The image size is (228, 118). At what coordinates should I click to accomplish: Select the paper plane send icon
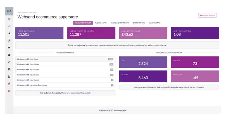pyautogui.click(x=9, y=33)
